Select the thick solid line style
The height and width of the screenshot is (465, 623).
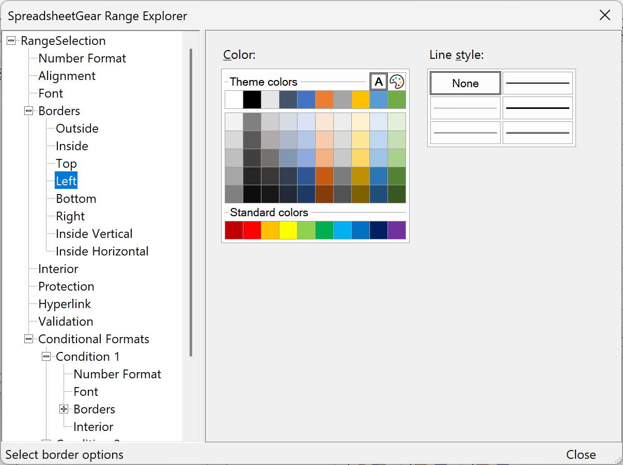pos(537,108)
